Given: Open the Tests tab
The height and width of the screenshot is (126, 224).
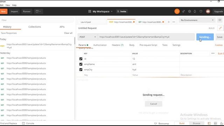Looking at the screenshot, I should coord(165,45).
